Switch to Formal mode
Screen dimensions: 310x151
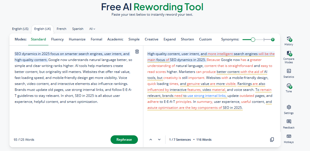coord(97,39)
